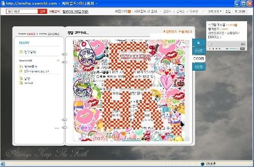The height and width of the screenshot is (167, 254).
Task: Click the TOTAL visitor count
Action: (49, 34)
